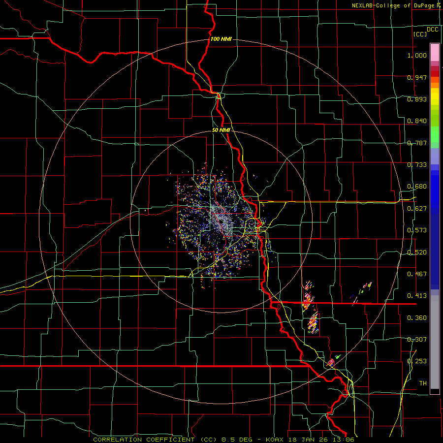Select the 1.000 scale value
Screen dimensions: 443x443
click(417, 55)
